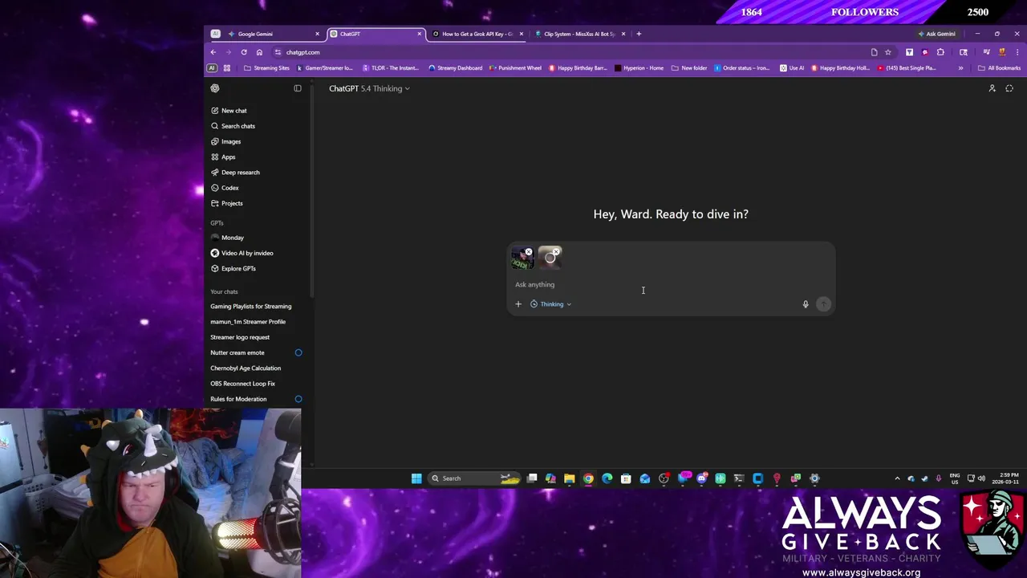Close the Google Gemini tab
The width and height of the screenshot is (1027, 578).
[317, 34]
